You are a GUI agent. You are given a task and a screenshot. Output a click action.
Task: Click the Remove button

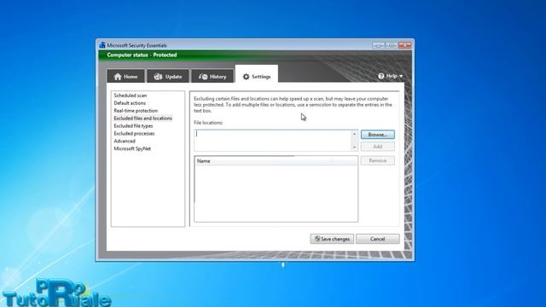[x=377, y=160]
